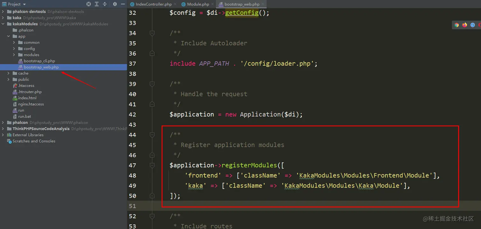
Task: Expand the config folder
Action: pyautogui.click(x=14, y=49)
